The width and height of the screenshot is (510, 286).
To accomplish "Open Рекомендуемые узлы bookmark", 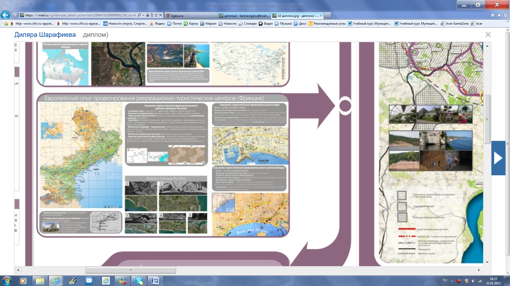I will pos(327,24).
